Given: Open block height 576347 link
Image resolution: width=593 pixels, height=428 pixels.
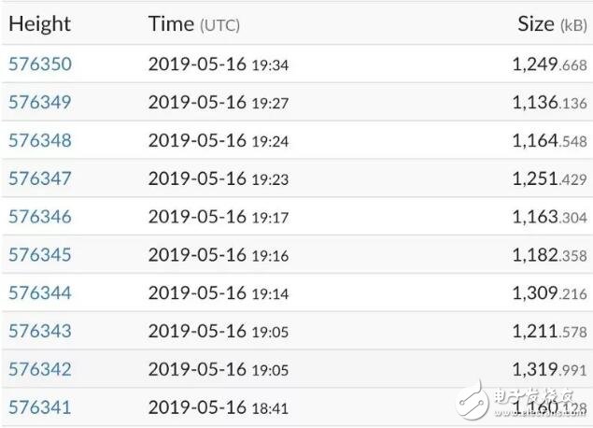Looking at the screenshot, I should 40,178.
